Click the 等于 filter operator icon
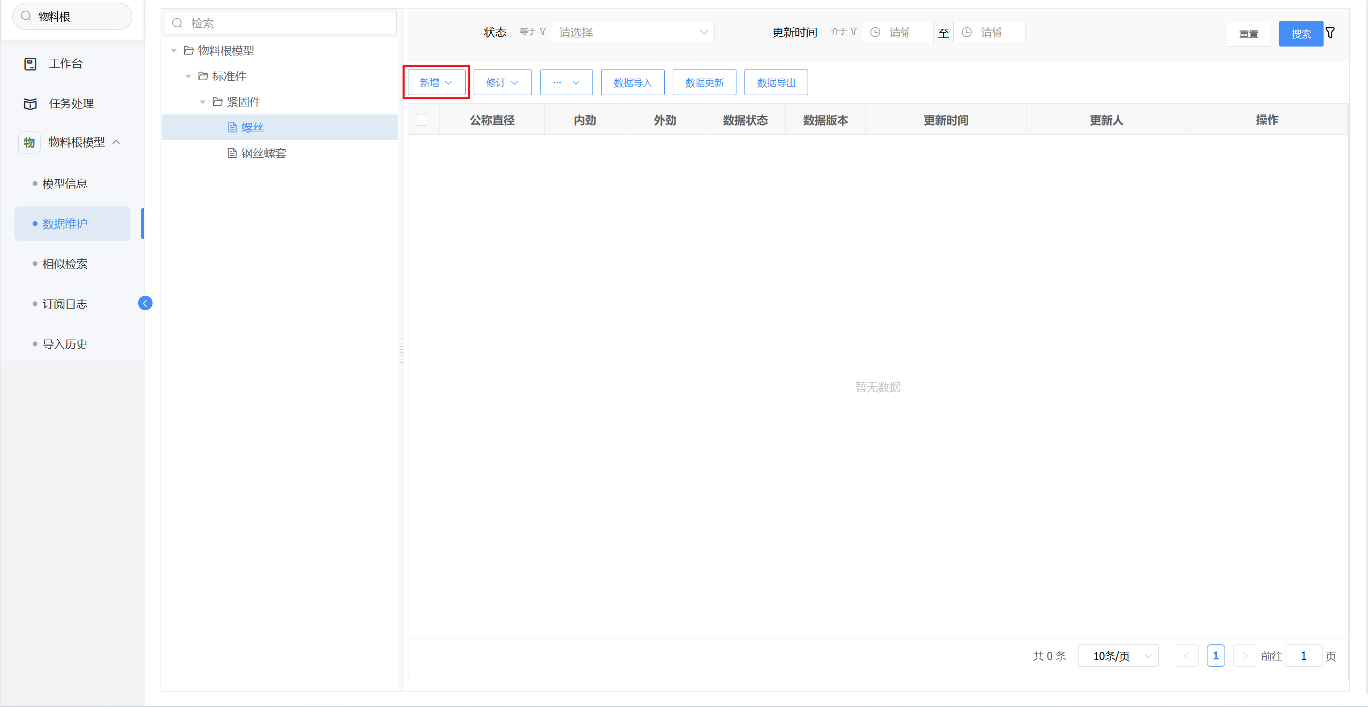 point(543,32)
